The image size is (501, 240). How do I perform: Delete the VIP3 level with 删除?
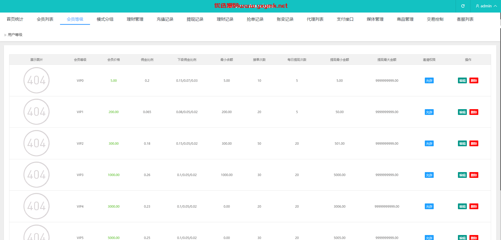click(474, 175)
